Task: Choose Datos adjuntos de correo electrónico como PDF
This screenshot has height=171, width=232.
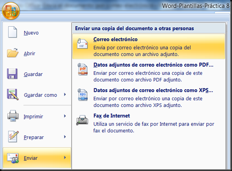Action: (x=153, y=65)
